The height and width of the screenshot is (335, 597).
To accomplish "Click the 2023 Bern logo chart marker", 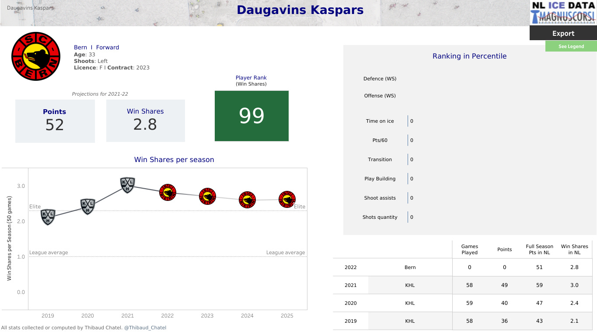I will (x=207, y=196).
